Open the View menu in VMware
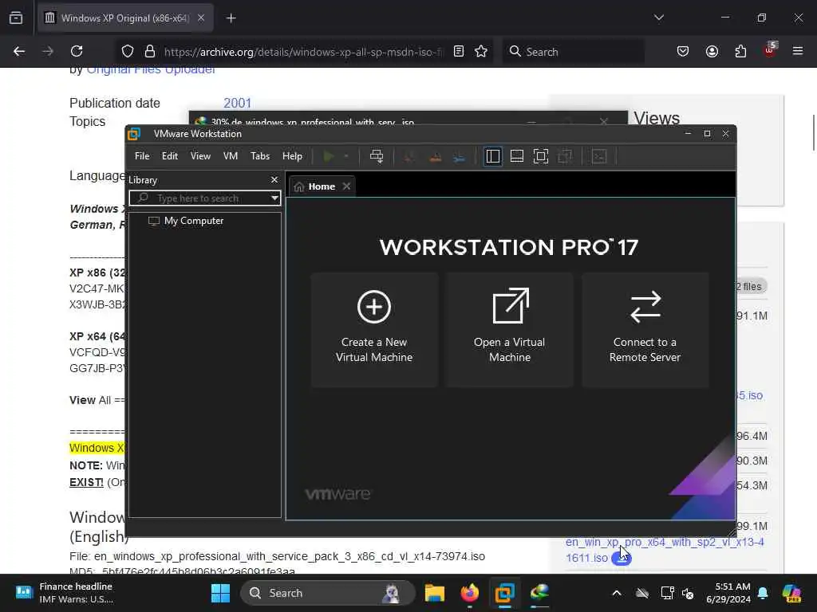Image resolution: width=817 pixels, height=612 pixels. [200, 156]
